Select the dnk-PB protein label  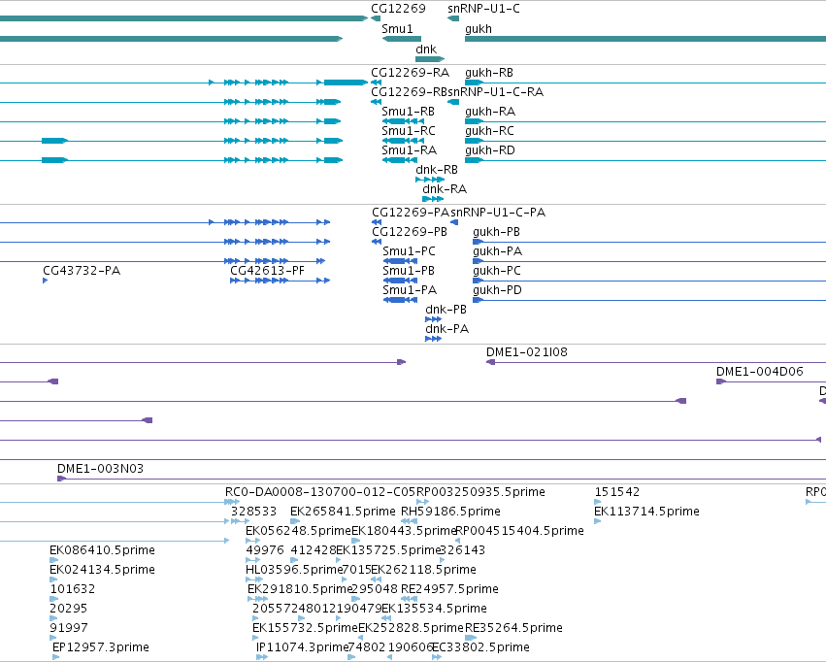(x=446, y=311)
